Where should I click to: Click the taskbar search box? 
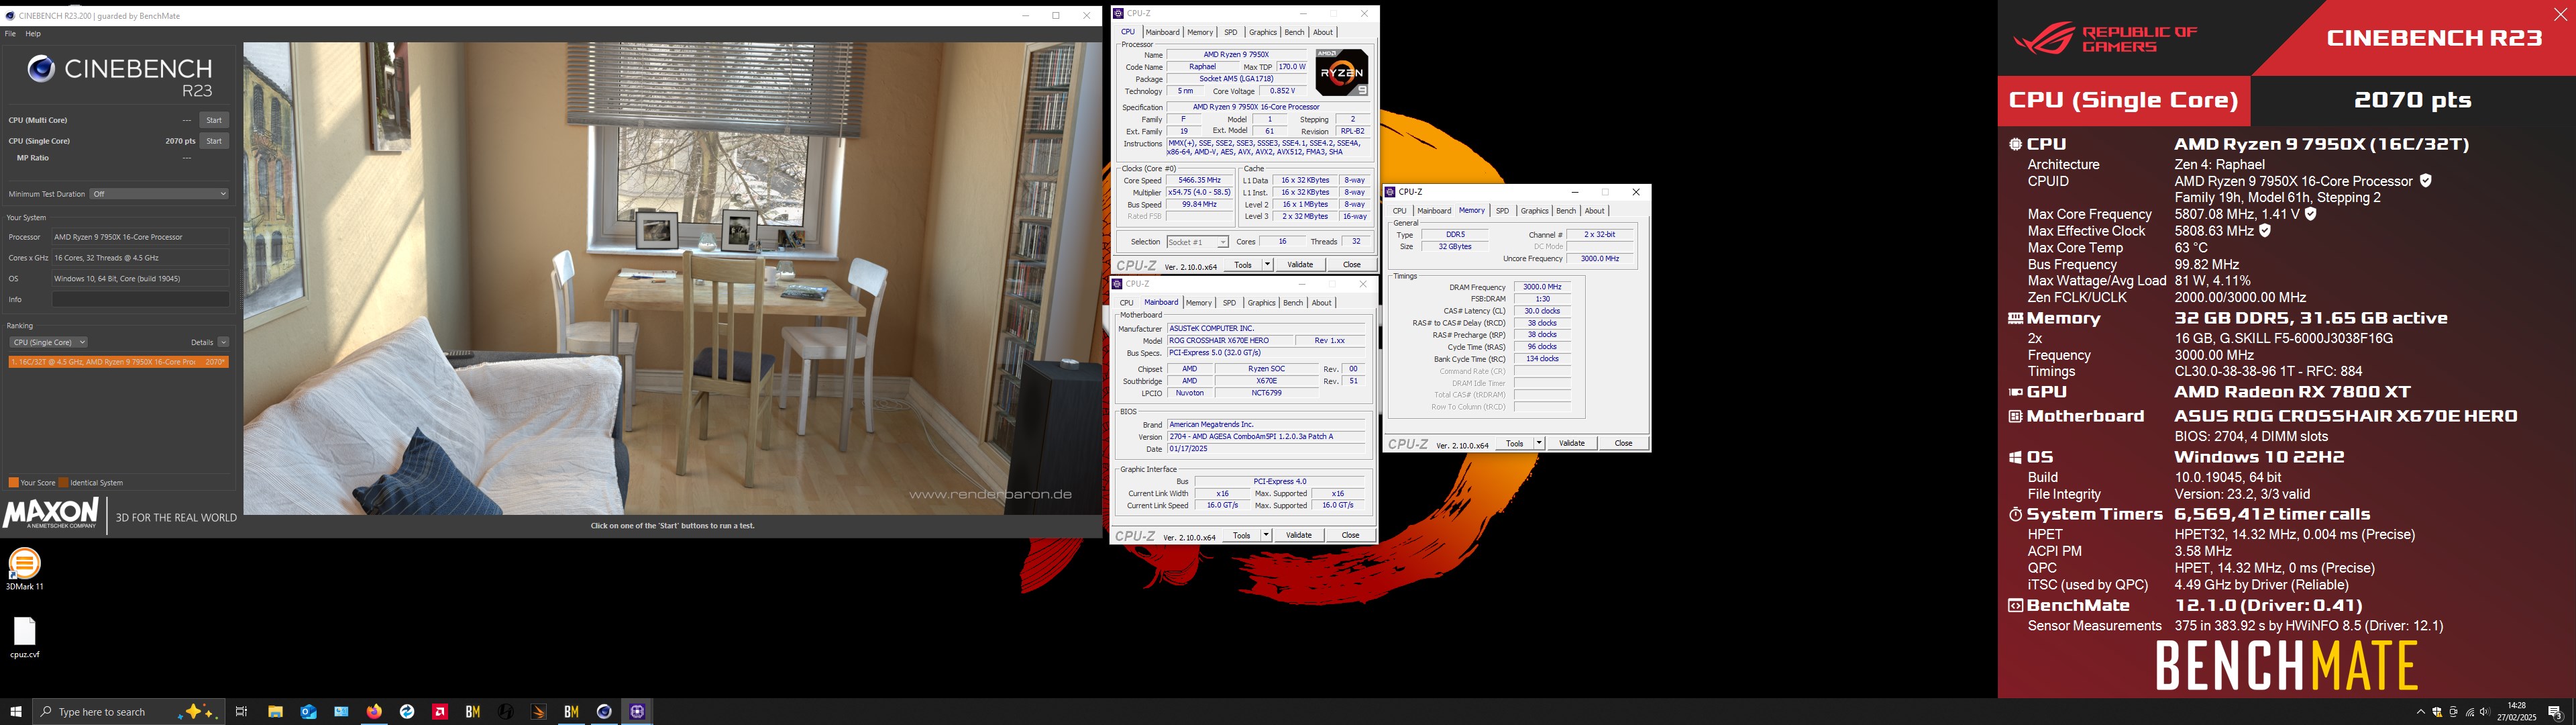128,712
